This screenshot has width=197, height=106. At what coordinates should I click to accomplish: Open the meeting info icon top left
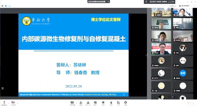click(x=2, y=6)
